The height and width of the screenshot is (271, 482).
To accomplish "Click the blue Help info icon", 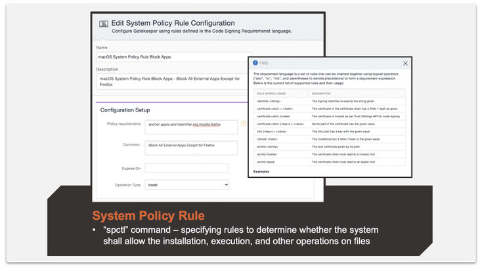I will 255,63.
